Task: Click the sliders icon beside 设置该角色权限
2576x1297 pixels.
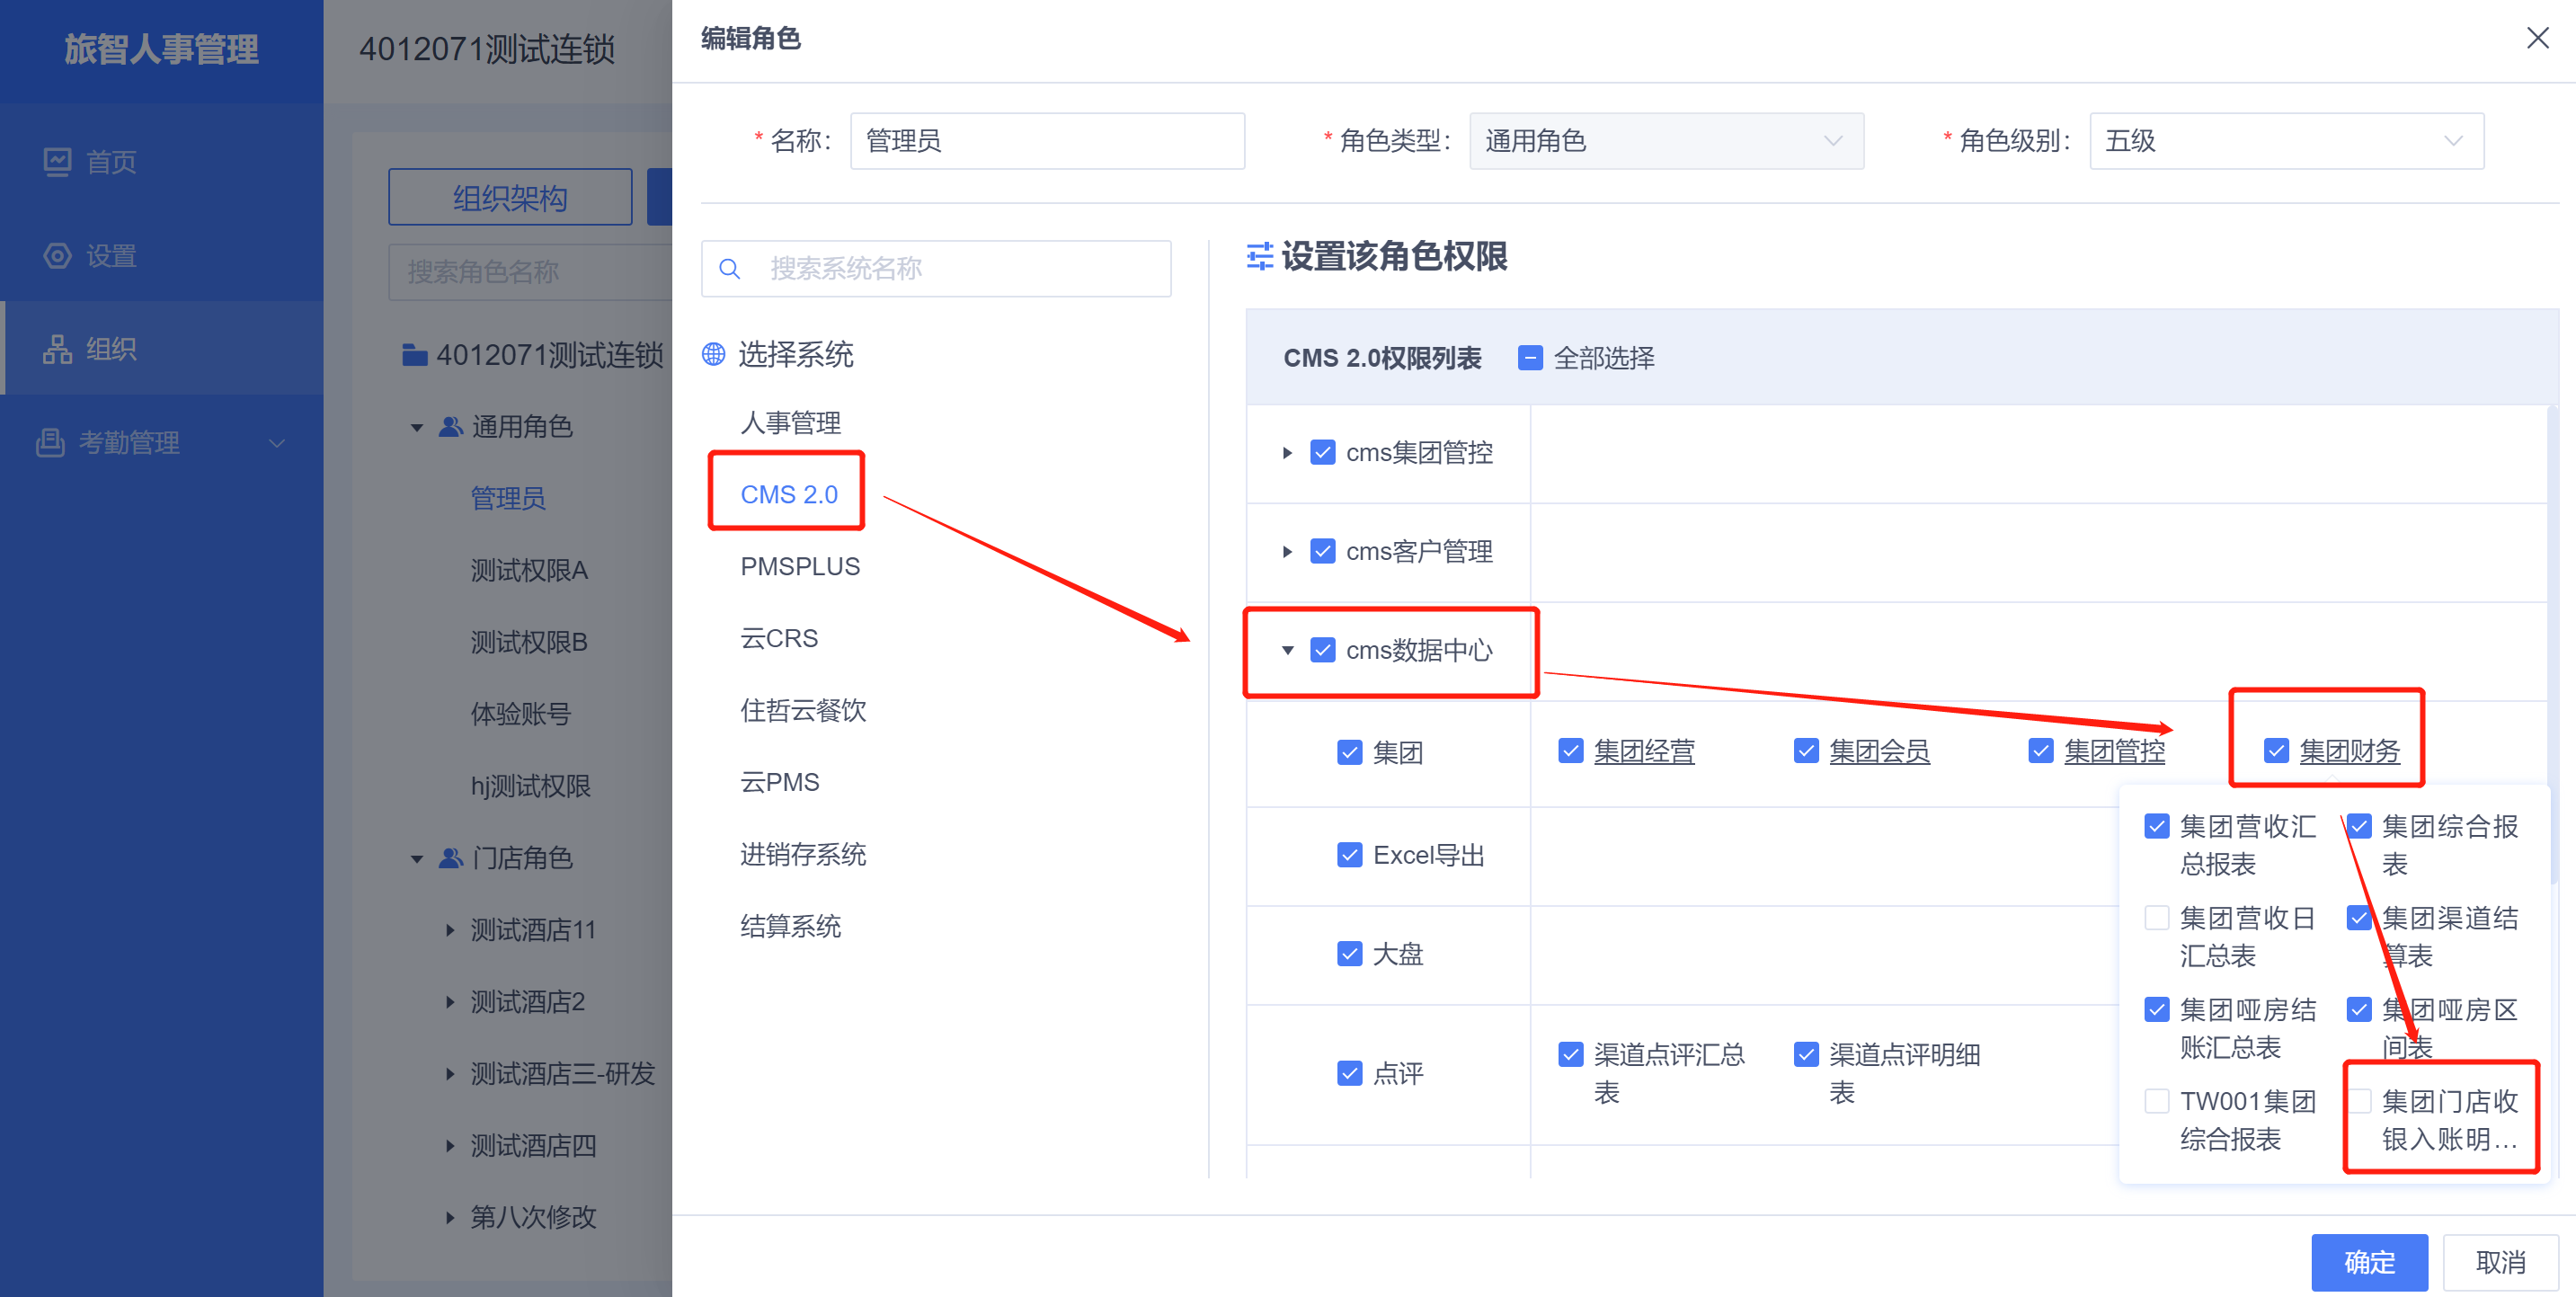Action: point(1259,256)
